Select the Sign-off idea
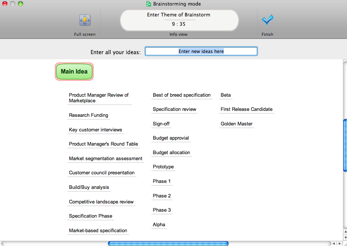Image resolution: width=347 pixels, height=246 pixels. click(161, 124)
